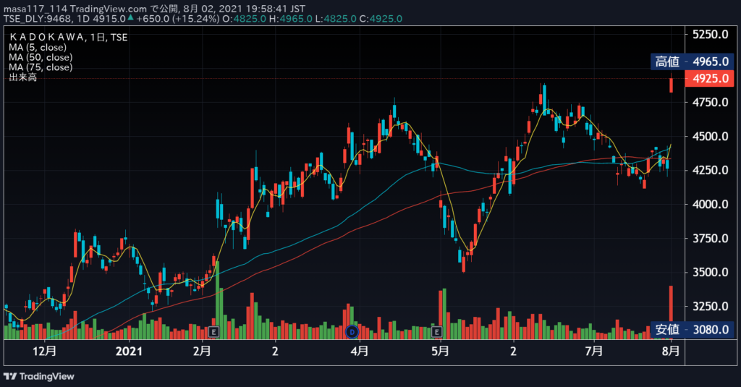Image resolution: width=741 pixels, height=387 pixels.
Task: Click the current price 4925.0 red label
Action: (x=709, y=78)
